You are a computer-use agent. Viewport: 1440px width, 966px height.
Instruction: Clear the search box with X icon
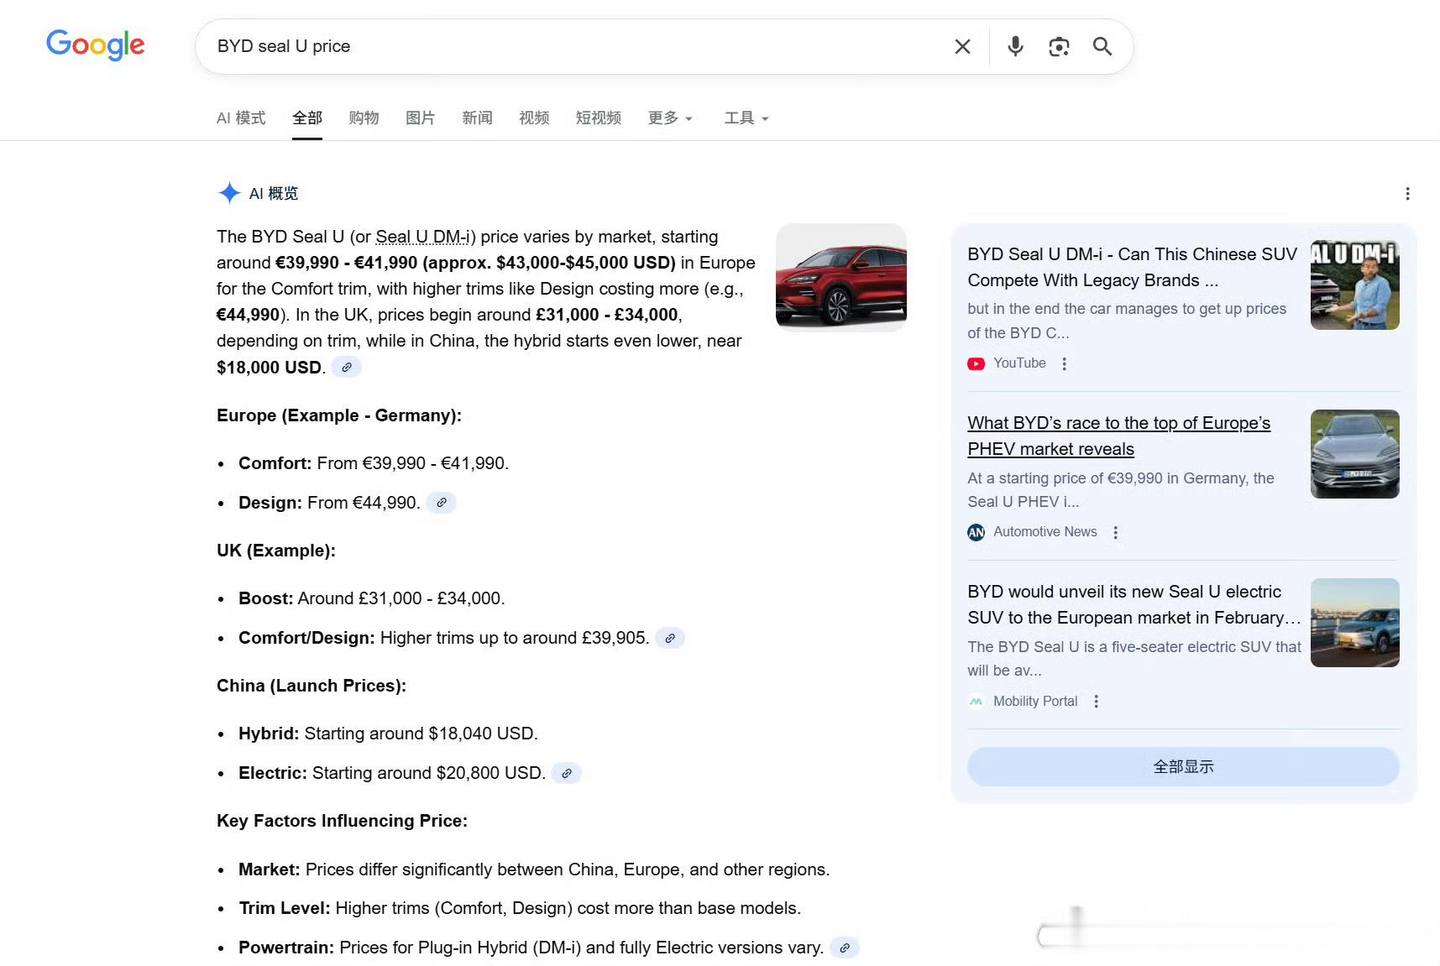962,47
